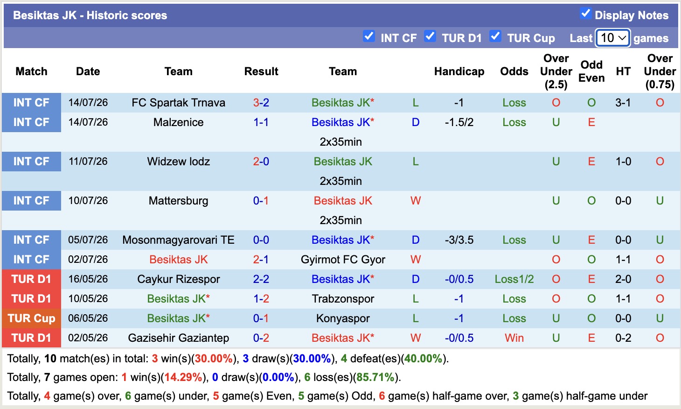The image size is (681, 409).
Task: Click the TUR Cup match label
Action: point(31,318)
